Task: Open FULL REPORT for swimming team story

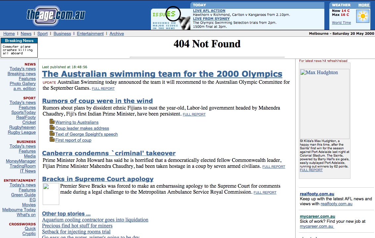Action: point(103,88)
